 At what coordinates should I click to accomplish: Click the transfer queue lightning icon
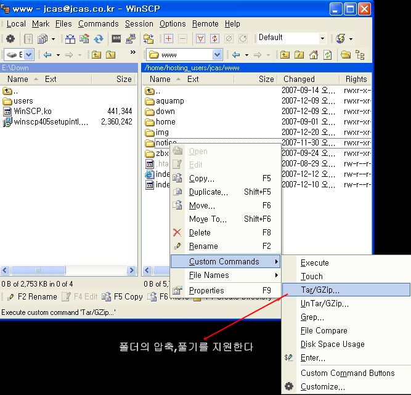point(341,39)
